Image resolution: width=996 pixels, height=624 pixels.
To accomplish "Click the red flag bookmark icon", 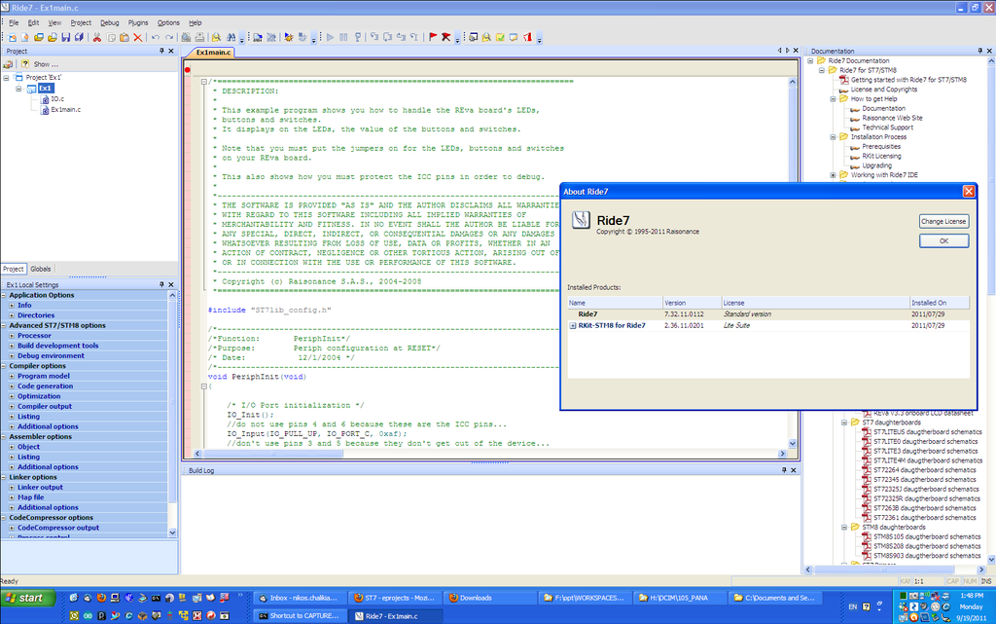I will (433, 38).
